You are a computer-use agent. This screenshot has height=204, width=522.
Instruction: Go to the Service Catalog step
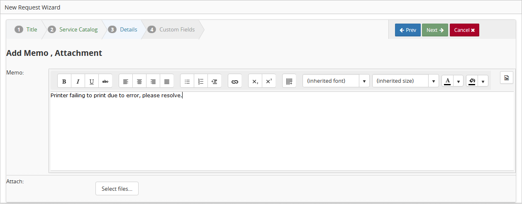point(78,30)
